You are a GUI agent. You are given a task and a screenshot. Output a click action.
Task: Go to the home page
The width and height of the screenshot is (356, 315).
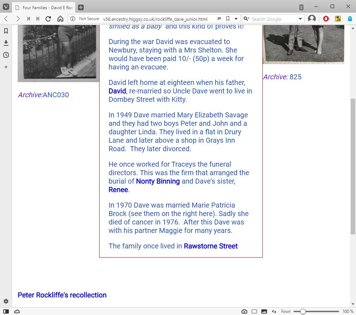pyautogui.click(x=60, y=19)
